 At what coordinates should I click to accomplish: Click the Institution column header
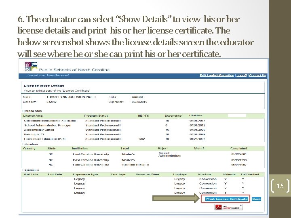tap(80, 149)
